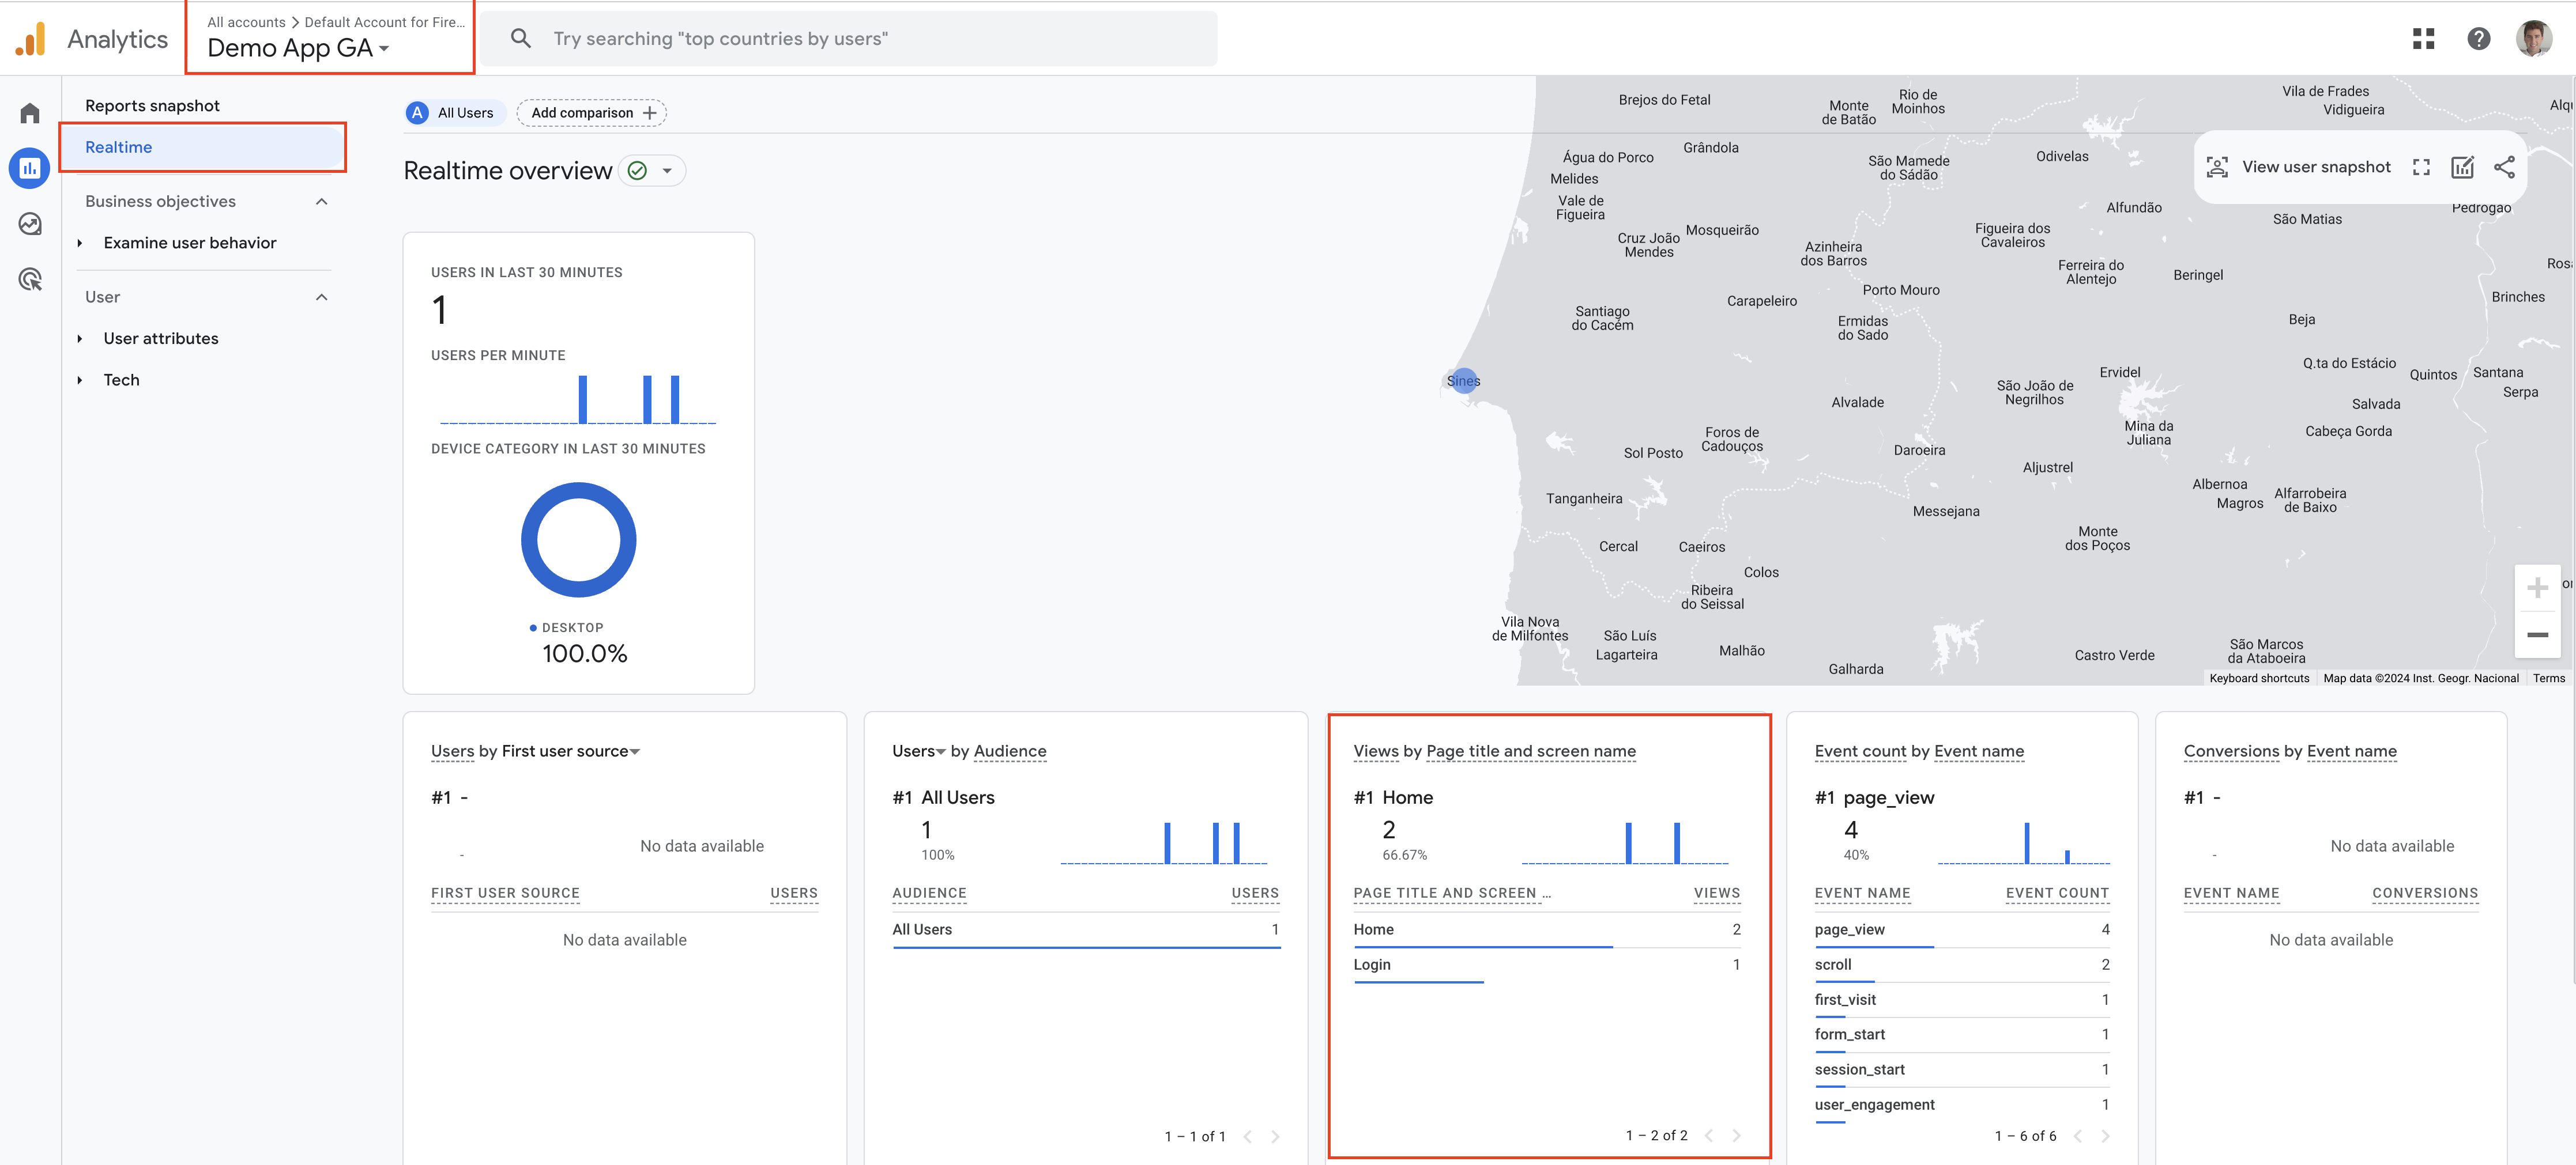
Task: Open map Keyboard shortcuts
Action: point(2259,678)
